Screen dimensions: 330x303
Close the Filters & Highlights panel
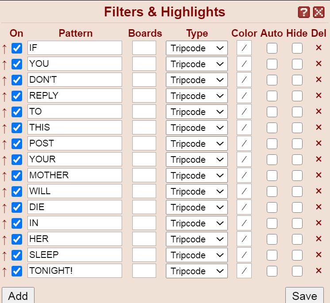point(318,12)
